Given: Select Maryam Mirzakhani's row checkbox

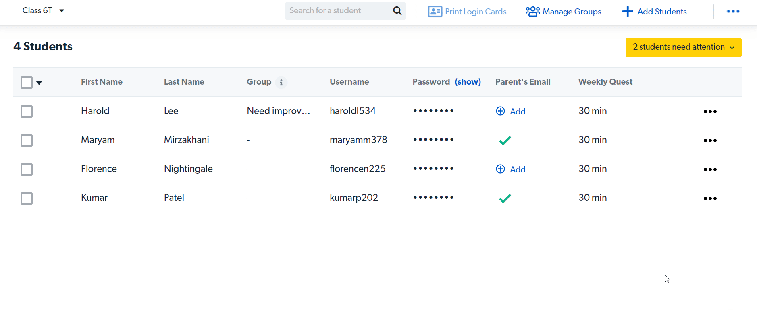Looking at the screenshot, I should click(x=27, y=141).
